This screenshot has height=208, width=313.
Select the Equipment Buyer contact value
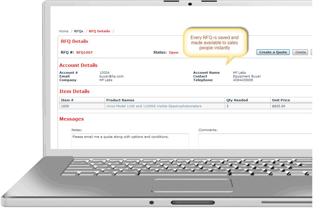click(x=247, y=76)
